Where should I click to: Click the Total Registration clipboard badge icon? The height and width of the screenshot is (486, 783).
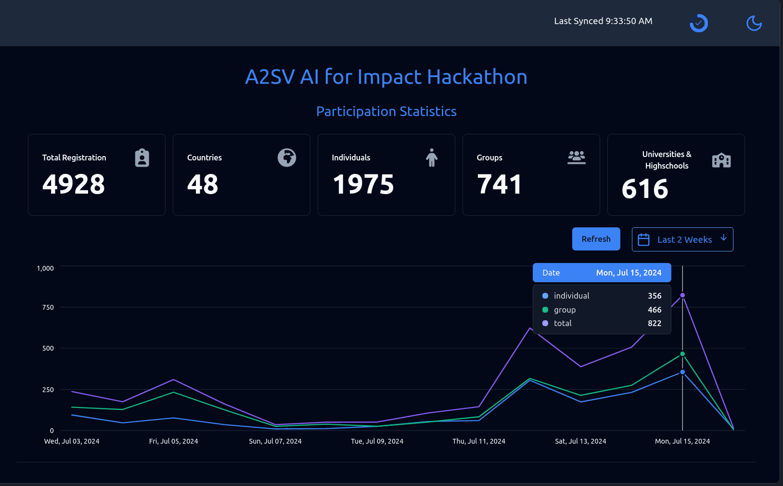142,158
